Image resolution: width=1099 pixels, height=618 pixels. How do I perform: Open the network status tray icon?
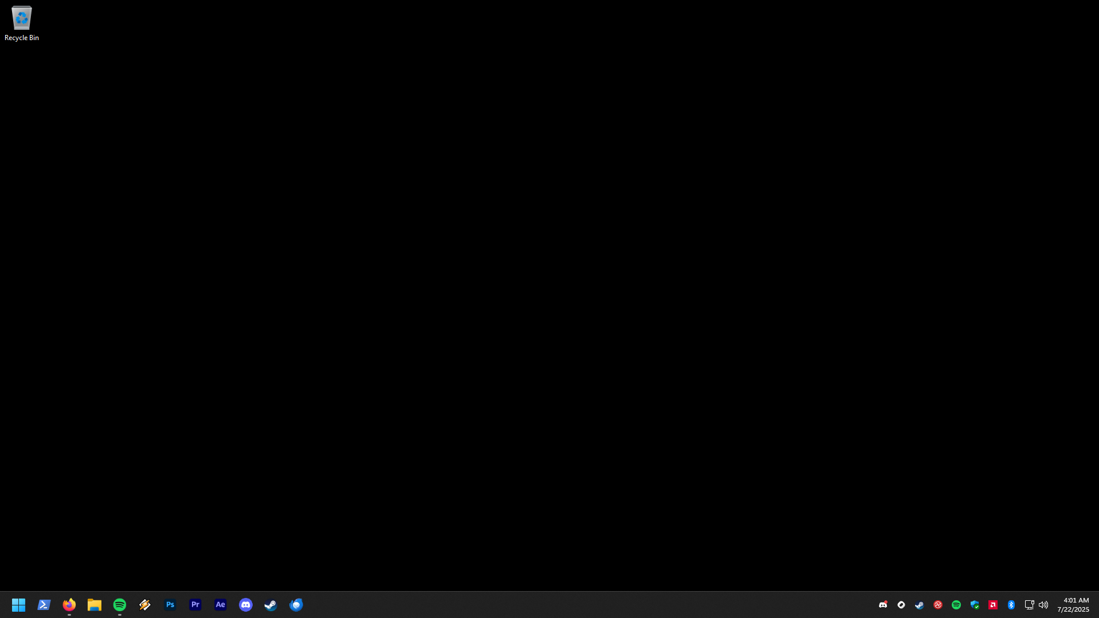[x=1029, y=605]
